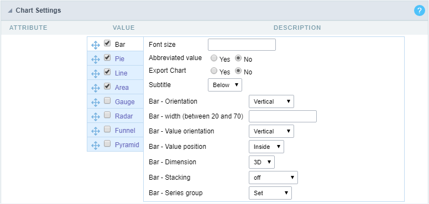Switch to the Radar chart tab

124,116
